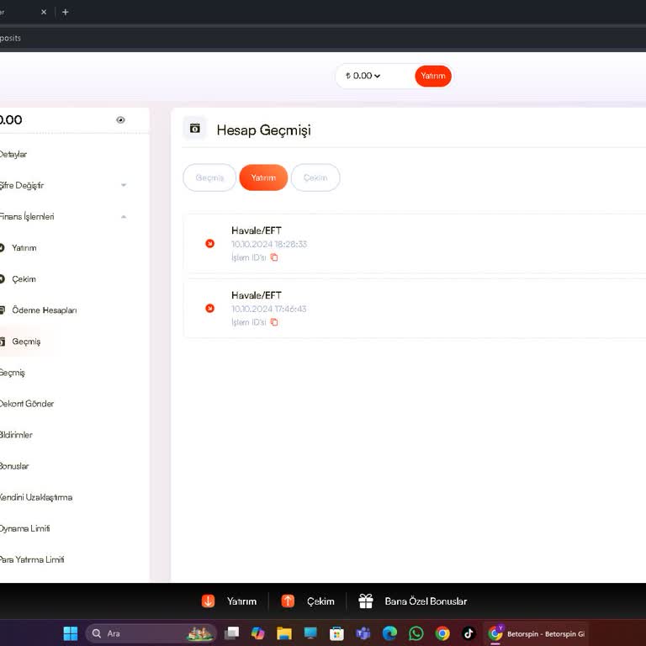Image resolution: width=646 pixels, height=646 pixels.
Task: Copy İşlem ID of 17:46:43 transaction
Action: pyautogui.click(x=274, y=322)
